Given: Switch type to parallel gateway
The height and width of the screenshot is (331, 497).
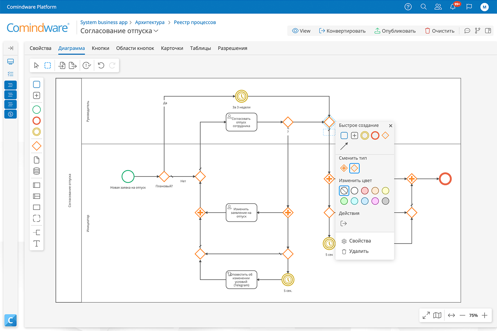Looking at the screenshot, I should pyautogui.click(x=344, y=168).
